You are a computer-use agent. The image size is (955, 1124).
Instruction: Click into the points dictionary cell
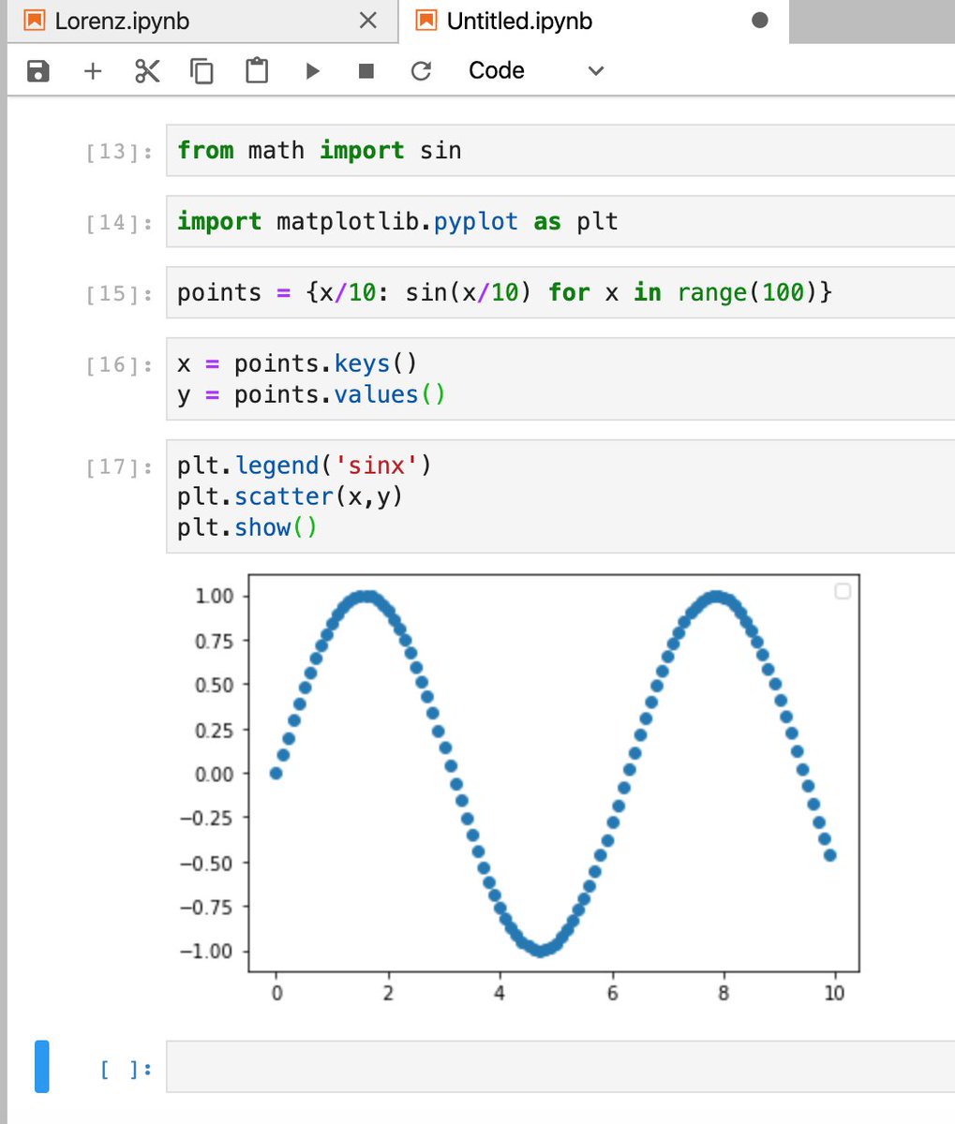[x=560, y=292]
